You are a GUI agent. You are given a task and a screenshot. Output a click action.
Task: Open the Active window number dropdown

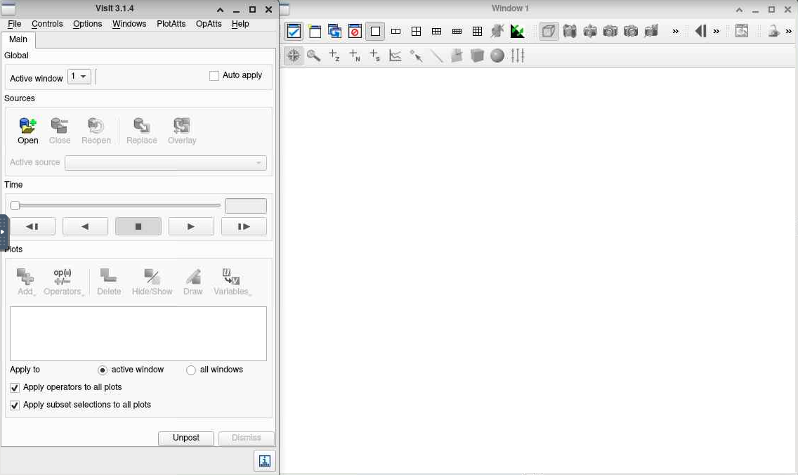click(79, 77)
